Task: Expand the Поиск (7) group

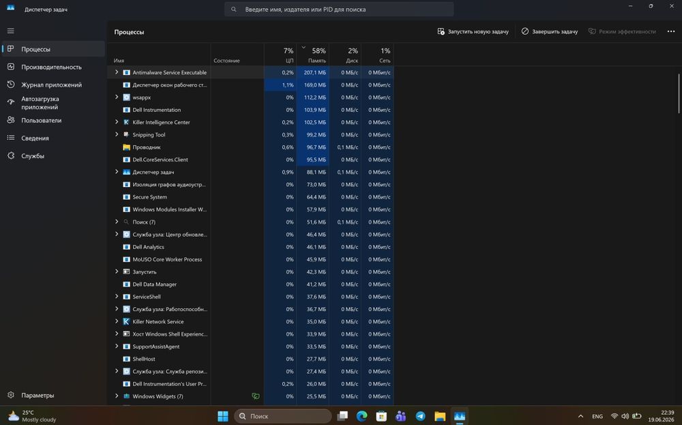Action: point(117,222)
